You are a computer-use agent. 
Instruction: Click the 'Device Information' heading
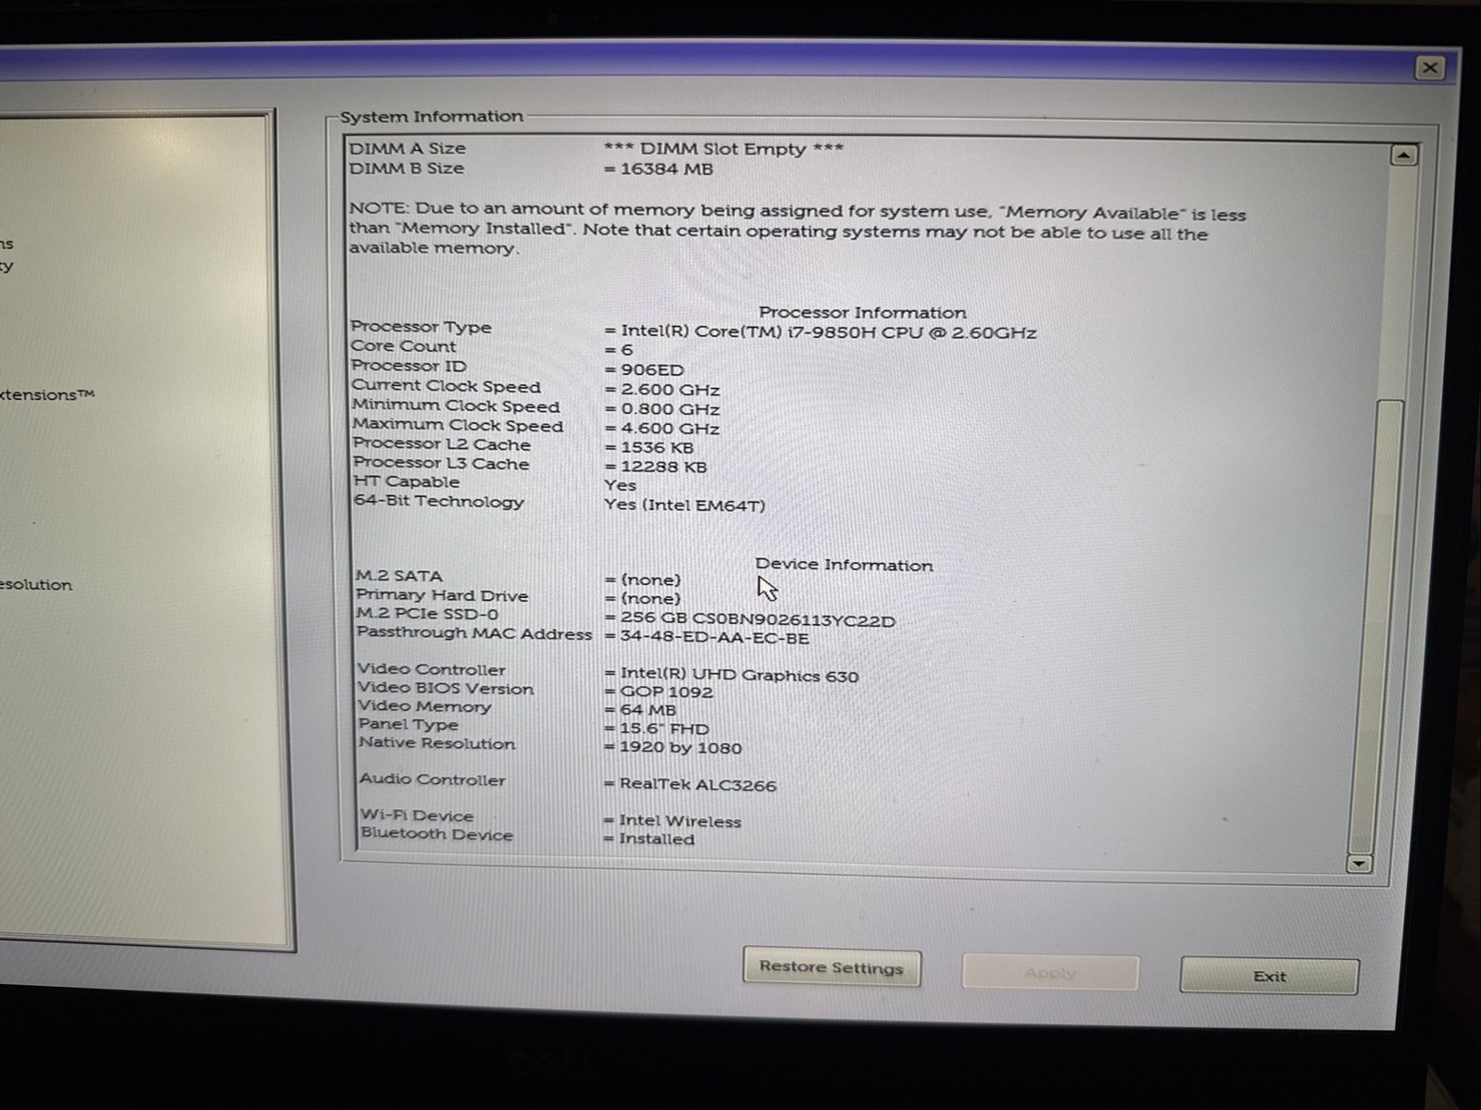tap(844, 565)
